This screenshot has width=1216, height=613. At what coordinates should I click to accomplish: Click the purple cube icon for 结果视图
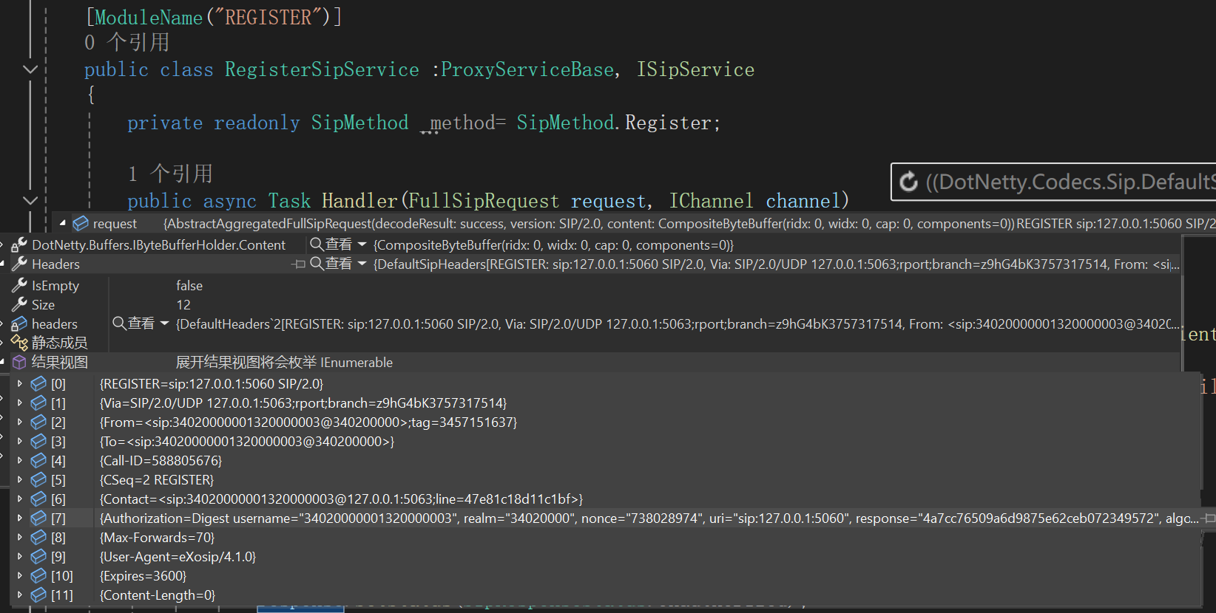pos(19,362)
